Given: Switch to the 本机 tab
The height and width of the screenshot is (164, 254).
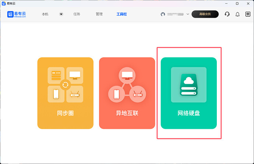Looking at the screenshot, I should tap(45, 14).
